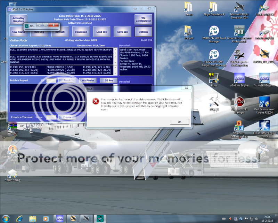Image resolution: width=278 pixels, height=223 pixels.
Task: Click the Fetch a Report ID field
Action: click(x=51, y=80)
